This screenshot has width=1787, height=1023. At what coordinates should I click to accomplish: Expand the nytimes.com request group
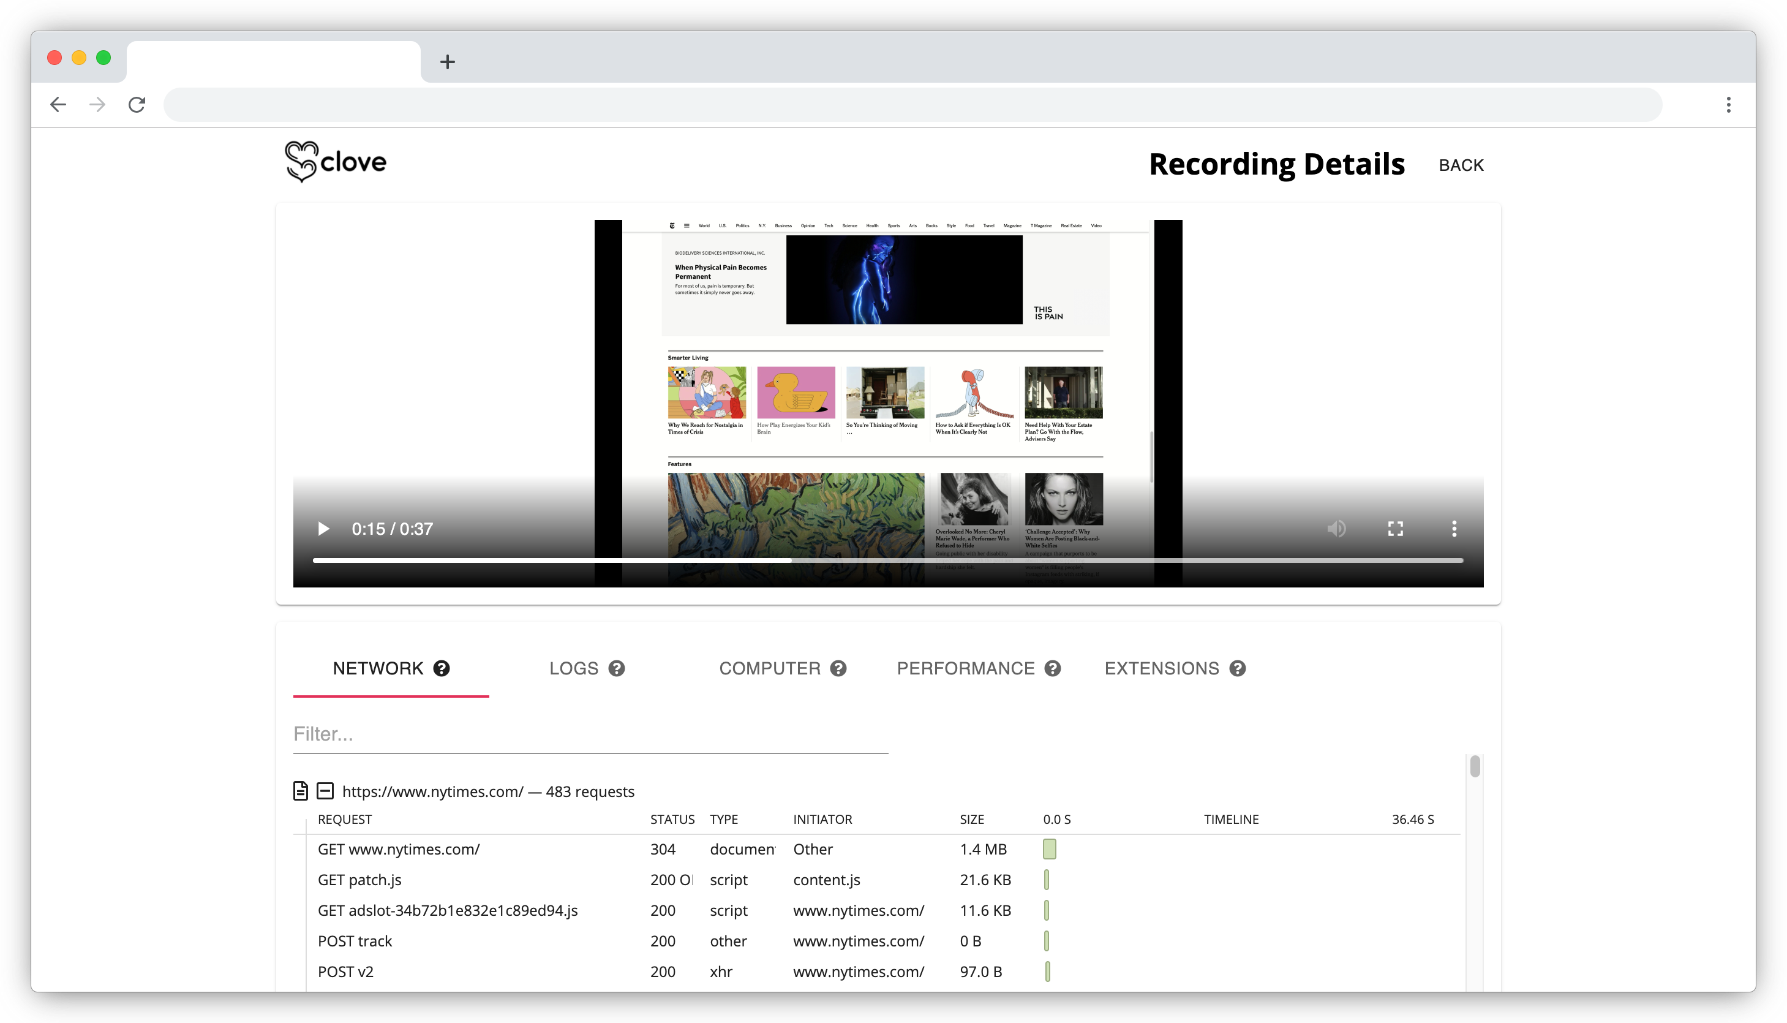[325, 791]
